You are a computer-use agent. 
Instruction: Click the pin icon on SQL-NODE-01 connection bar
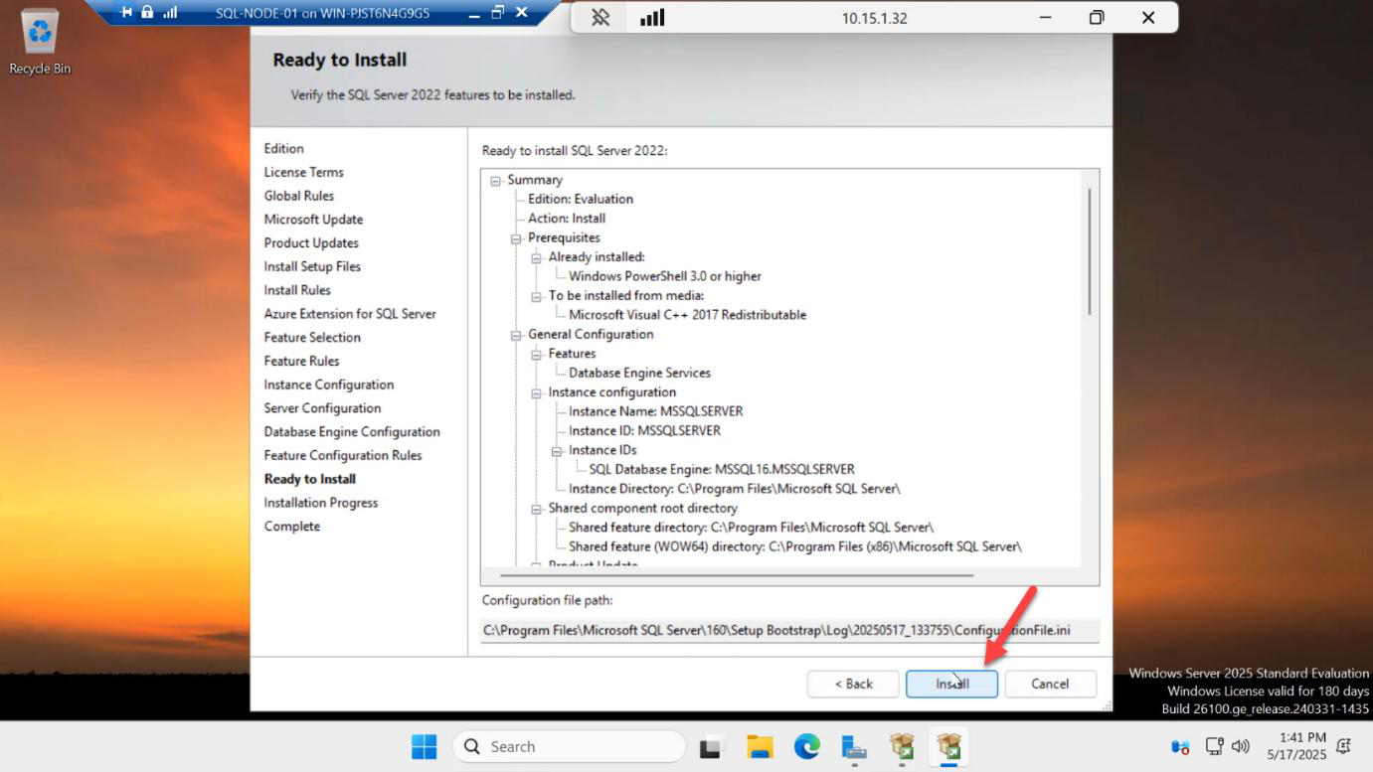coord(126,13)
